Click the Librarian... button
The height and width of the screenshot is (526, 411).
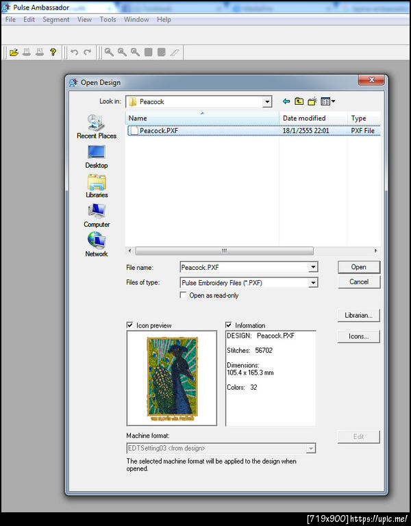pyautogui.click(x=359, y=315)
